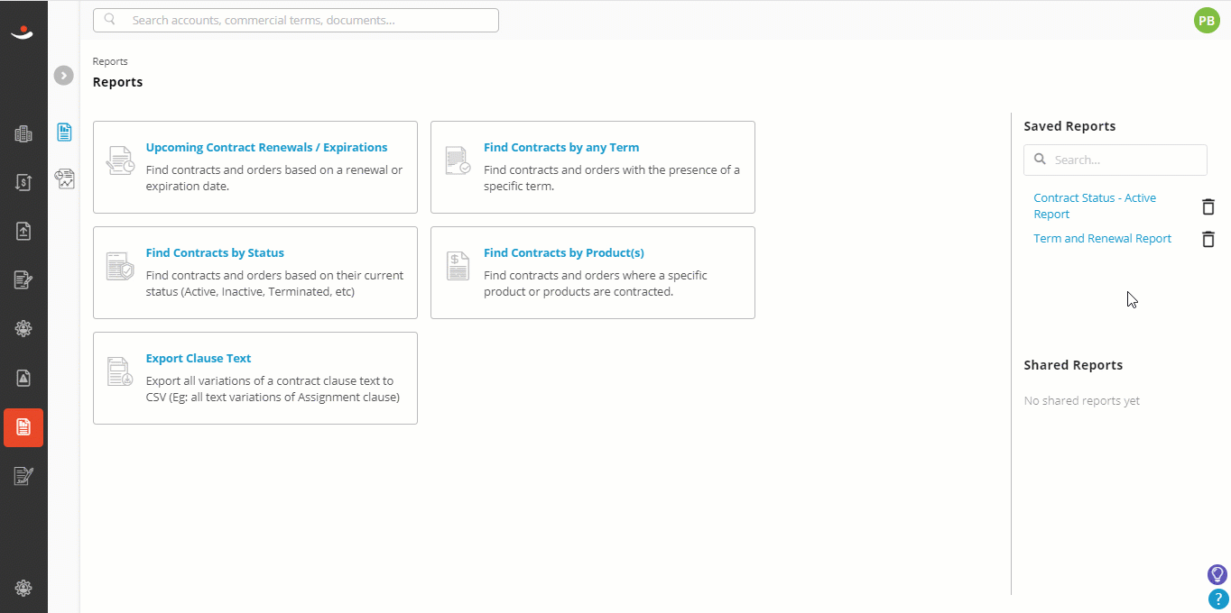Delete Contract Status - Active Report with trash icon
1231x613 pixels.
[x=1208, y=206]
